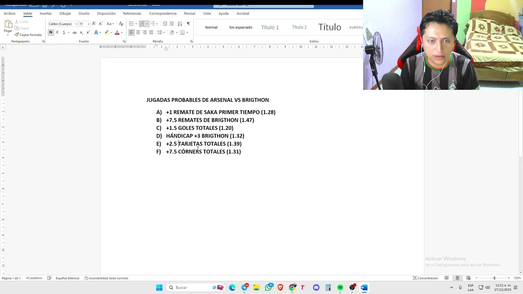Enable Concentración focus mode
Viewport: 523px width, 294px height.
425,278
